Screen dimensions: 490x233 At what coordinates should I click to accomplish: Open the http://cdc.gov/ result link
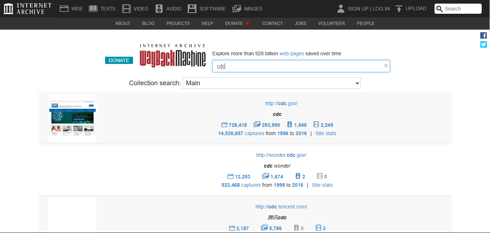[x=281, y=103]
